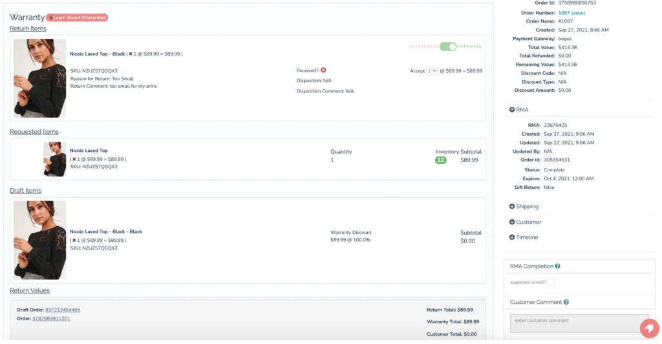Click into the customer comment field
662x344 pixels.
(569, 323)
